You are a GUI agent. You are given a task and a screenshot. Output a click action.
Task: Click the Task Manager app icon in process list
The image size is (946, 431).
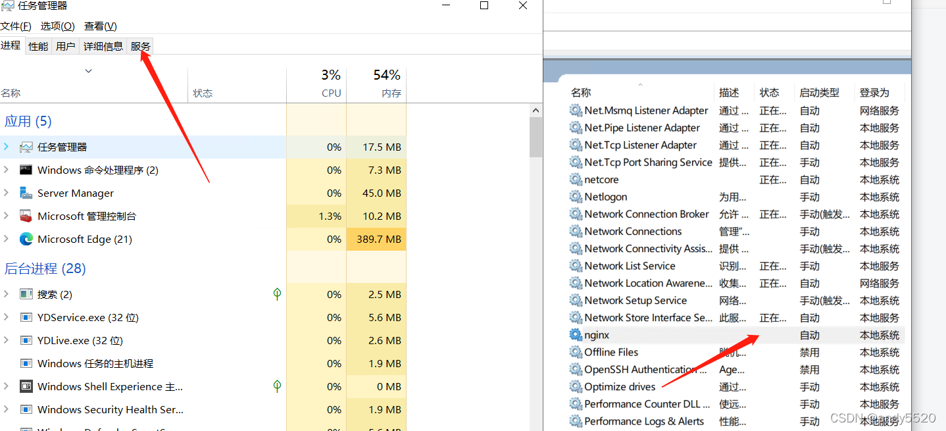[26, 147]
